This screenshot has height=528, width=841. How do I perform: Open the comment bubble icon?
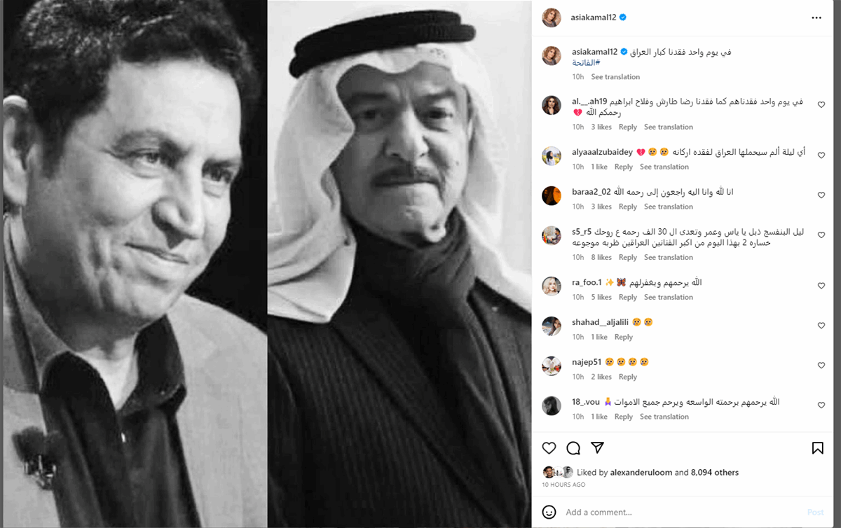click(573, 448)
